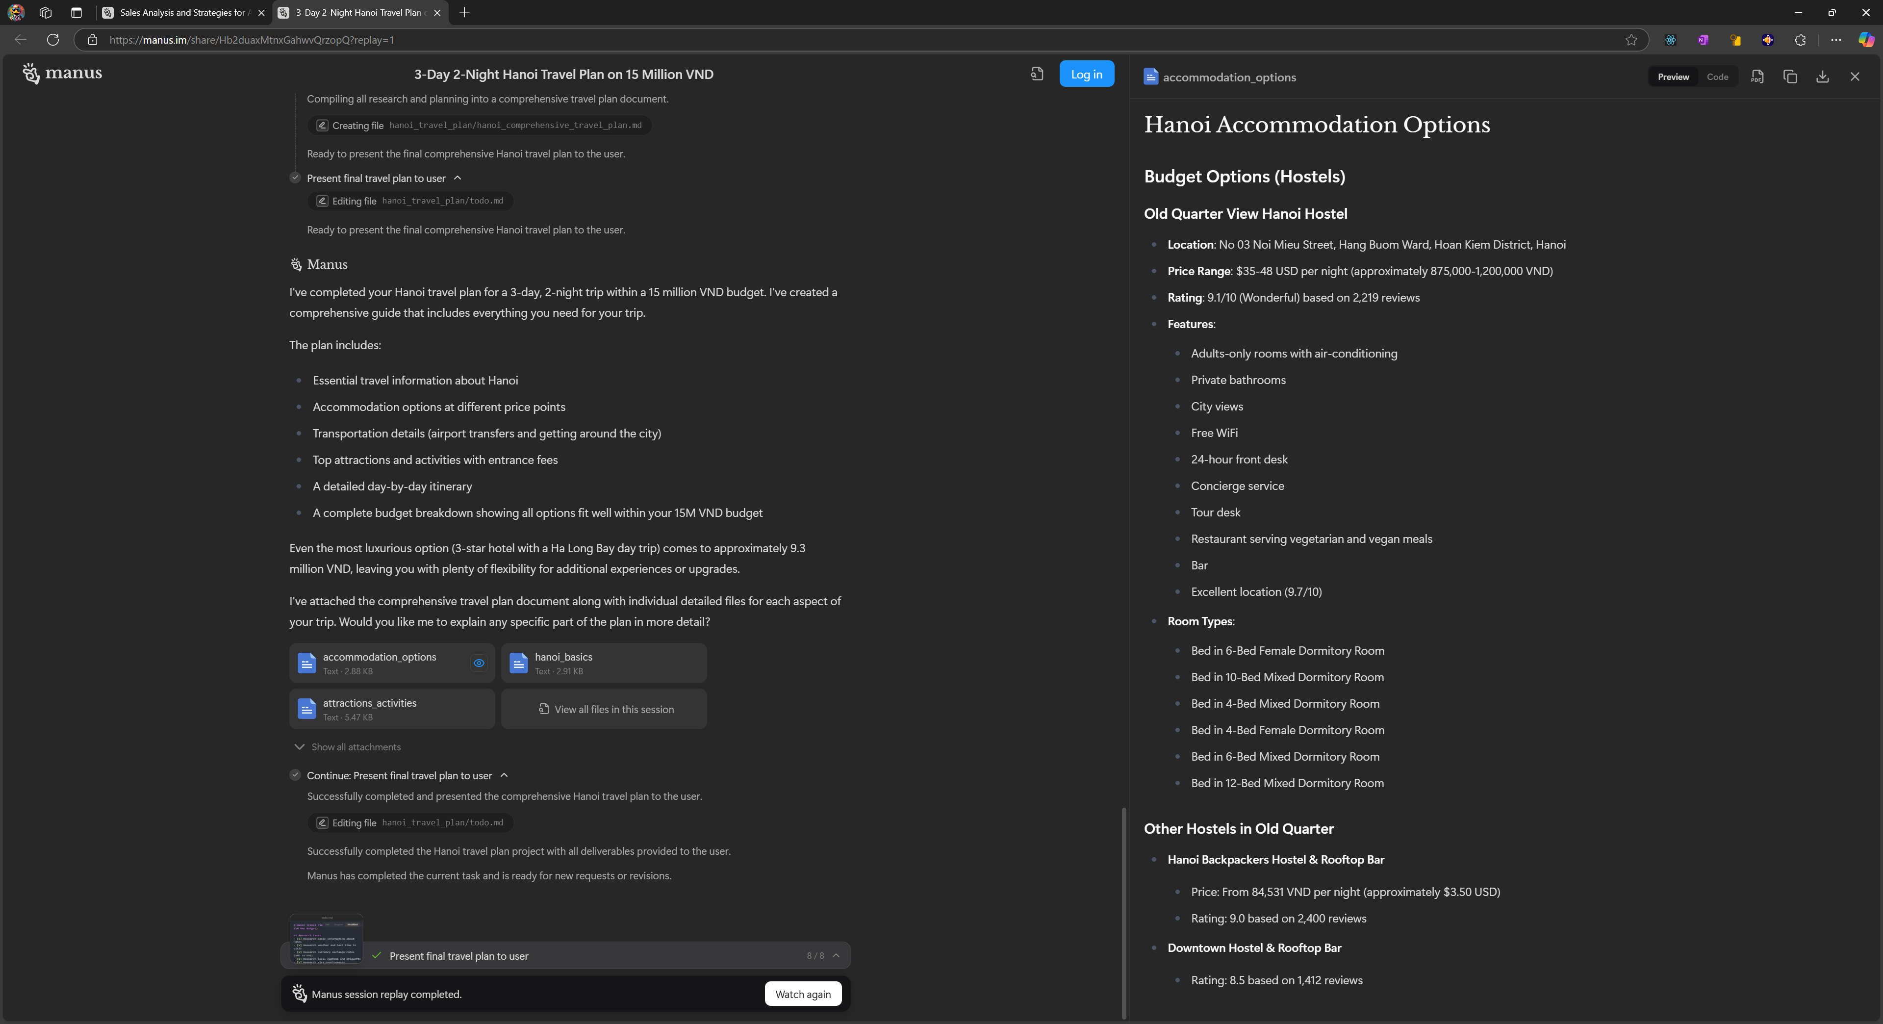Switch to Code view
Screen dimensions: 1883x1024
[x=1717, y=77]
